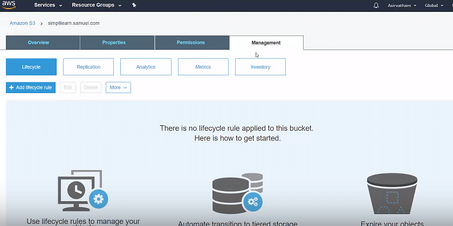453x226 pixels.
Task: Click the AWS logo home icon
Action: coord(9,5)
